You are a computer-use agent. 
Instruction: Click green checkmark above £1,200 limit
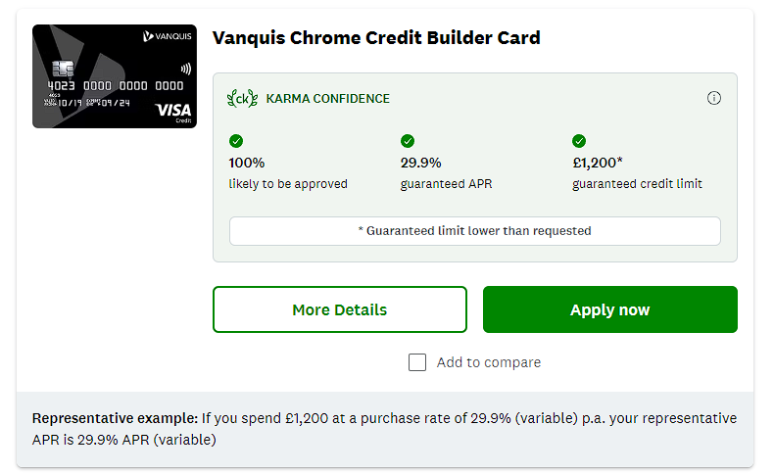pyautogui.click(x=579, y=141)
